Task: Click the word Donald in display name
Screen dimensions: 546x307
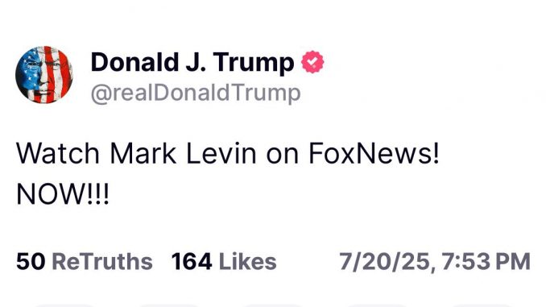Action: pos(134,62)
